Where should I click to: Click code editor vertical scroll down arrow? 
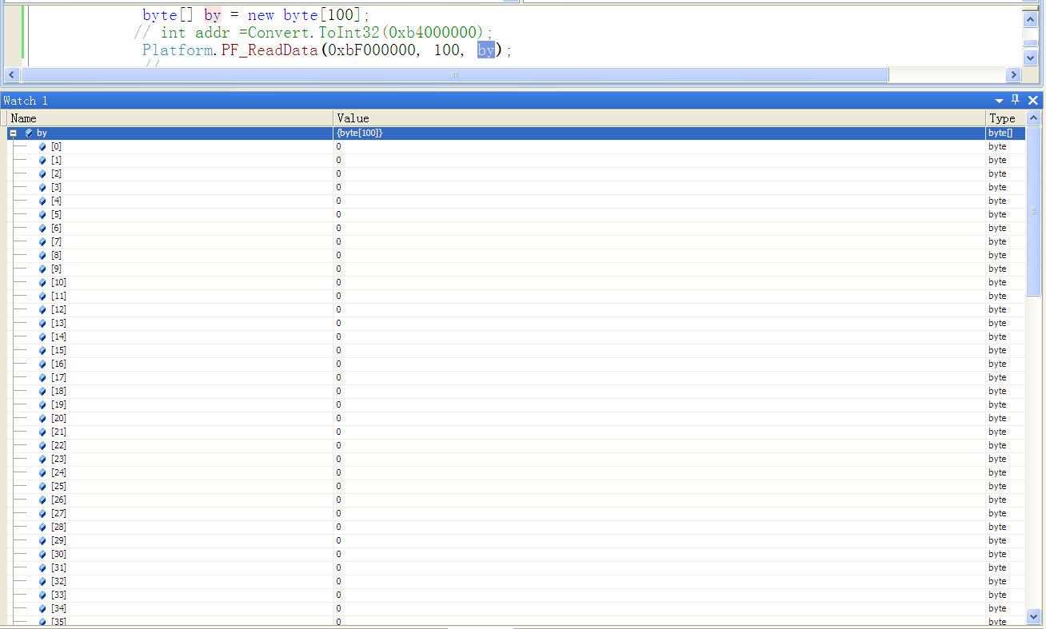(1031, 57)
